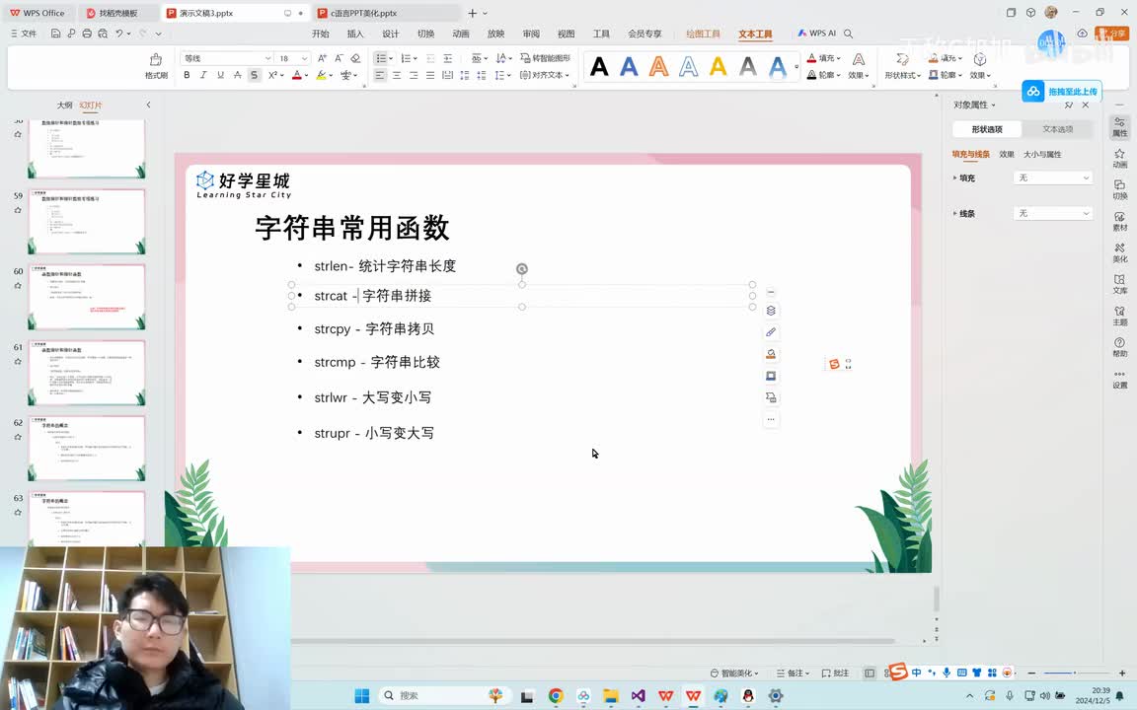Add a new tab with plus button

[x=472, y=13]
